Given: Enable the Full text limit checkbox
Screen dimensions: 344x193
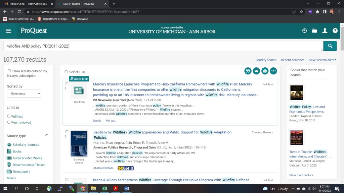Looking at the screenshot, I should 9,116.
